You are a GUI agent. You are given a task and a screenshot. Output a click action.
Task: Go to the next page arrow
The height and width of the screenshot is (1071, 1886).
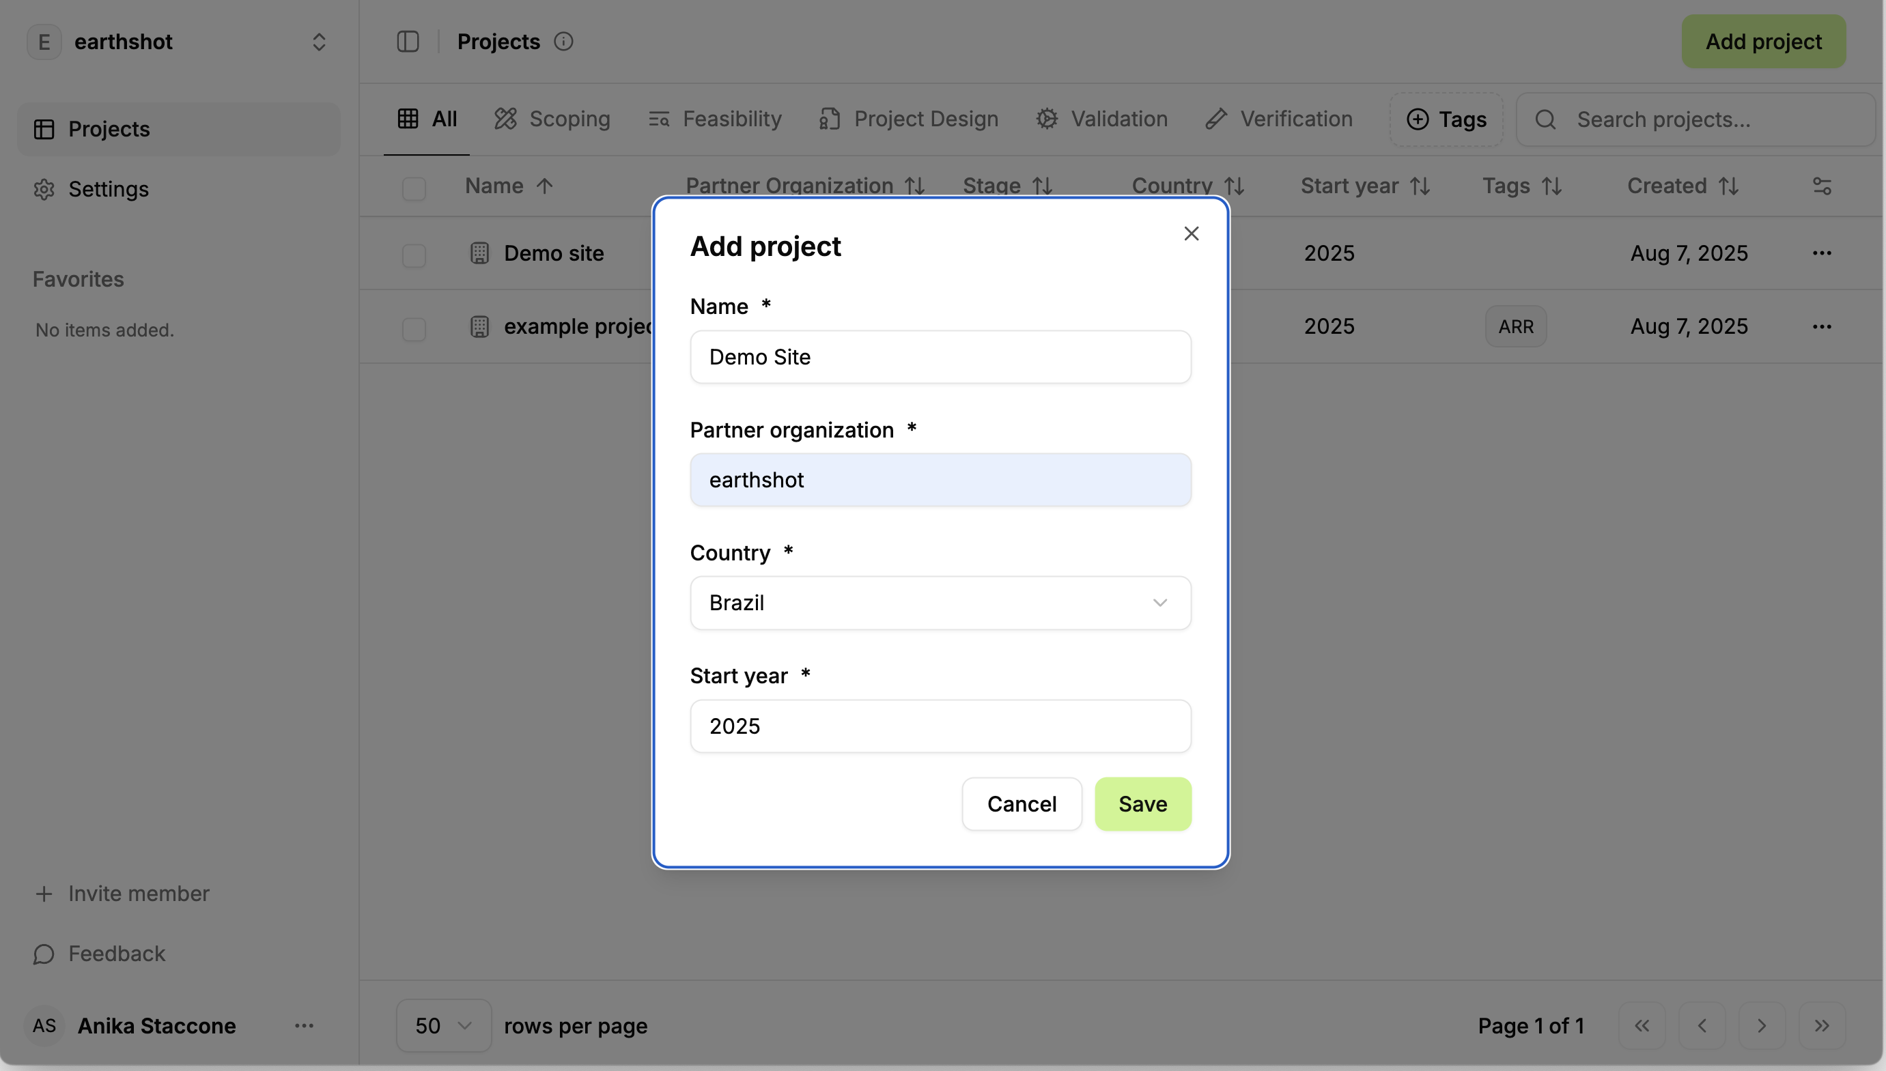click(1762, 1025)
